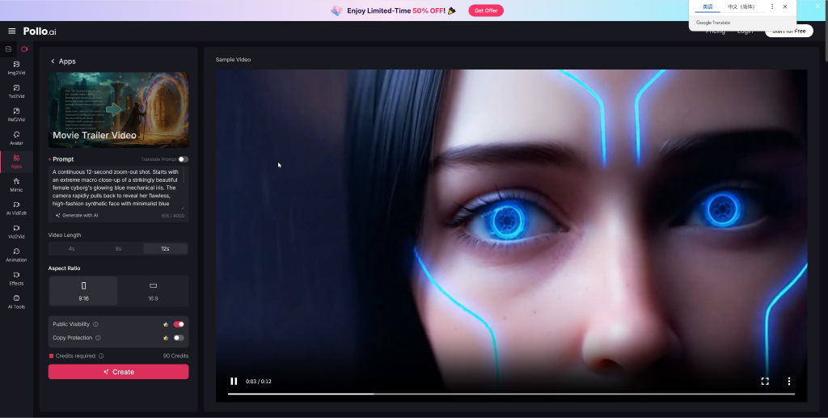Click the Get Offer banner button
This screenshot has width=828, height=418.
point(485,11)
